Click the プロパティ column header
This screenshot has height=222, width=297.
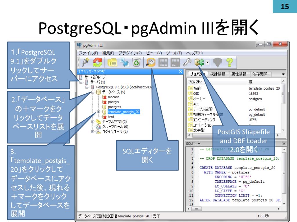(x=217, y=82)
